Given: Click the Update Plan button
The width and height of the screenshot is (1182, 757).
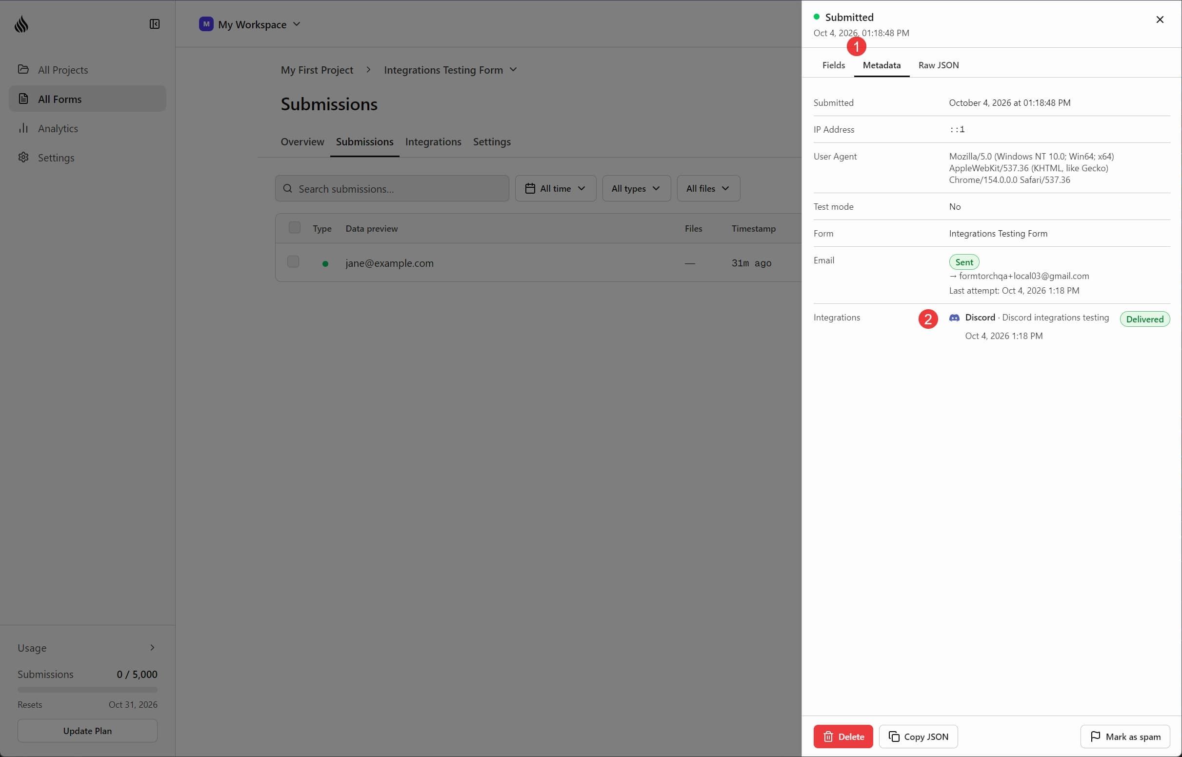Looking at the screenshot, I should point(87,731).
